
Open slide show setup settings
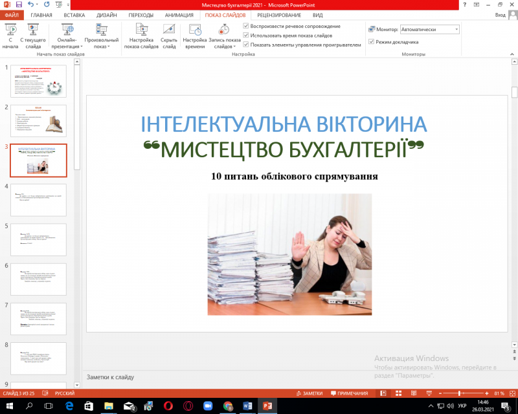141,36
